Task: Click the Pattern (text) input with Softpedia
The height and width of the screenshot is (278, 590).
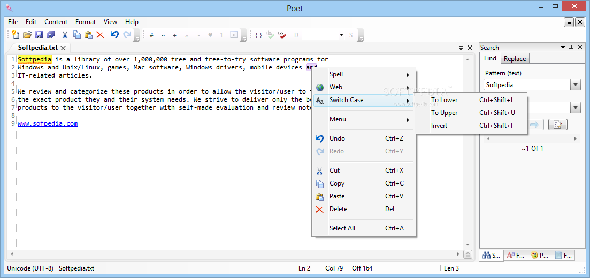Action: (x=527, y=84)
